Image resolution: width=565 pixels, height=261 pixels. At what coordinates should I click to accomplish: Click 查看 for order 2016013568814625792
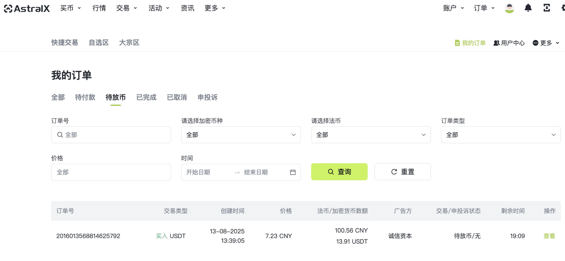[x=549, y=236]
